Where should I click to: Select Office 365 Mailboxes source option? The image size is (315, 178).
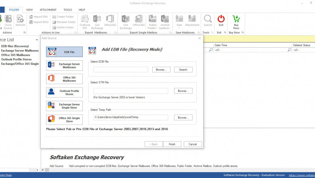pyautogui.click(x=64, y=79)
